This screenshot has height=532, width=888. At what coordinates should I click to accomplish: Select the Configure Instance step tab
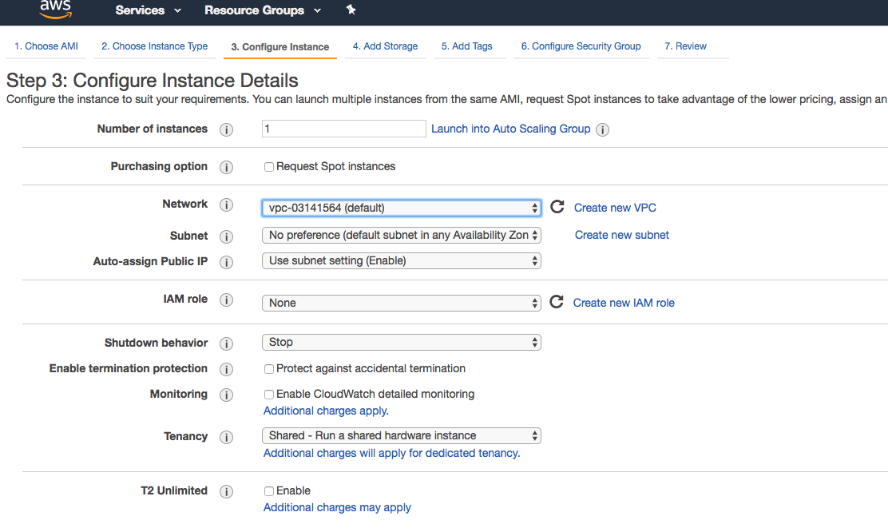(279, 47)
